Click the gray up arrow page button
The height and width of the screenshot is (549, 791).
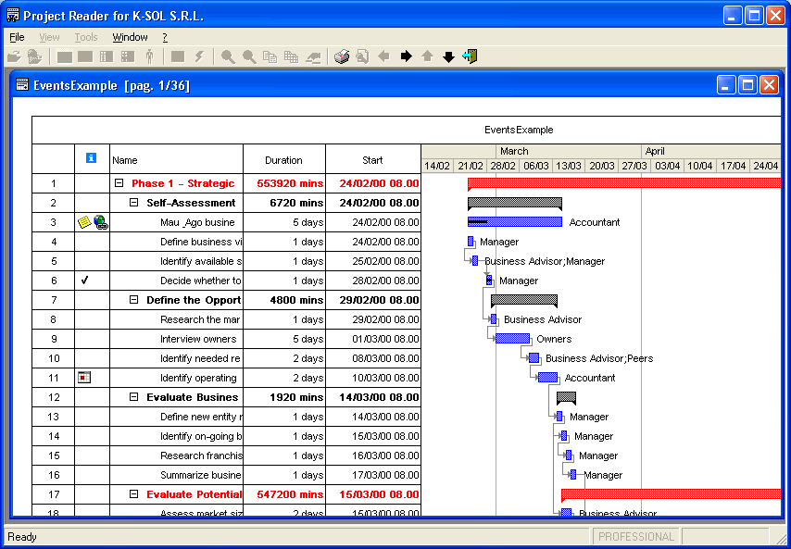pos(427,56)
